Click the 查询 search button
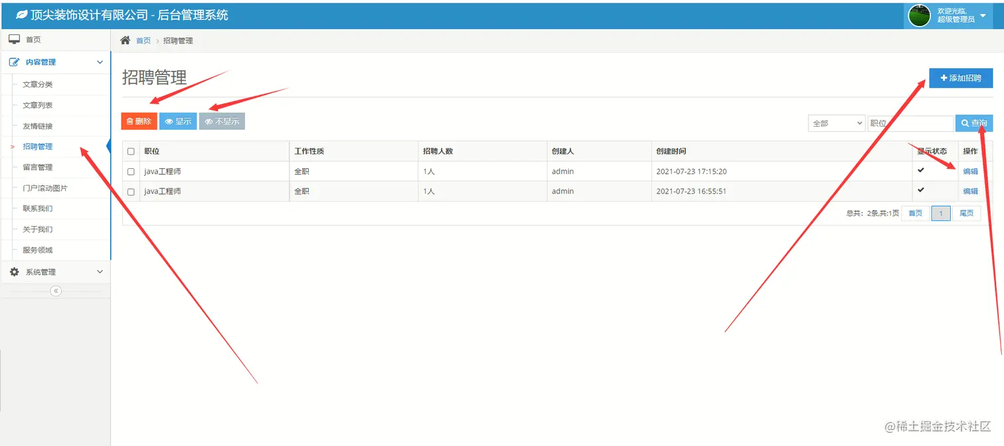Image resolution: width=1004 pixels, height=446 pixels. coord(974,123)
